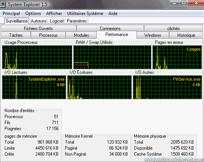
Task: Open the Principal menu
Action: (x=11, y=13)
